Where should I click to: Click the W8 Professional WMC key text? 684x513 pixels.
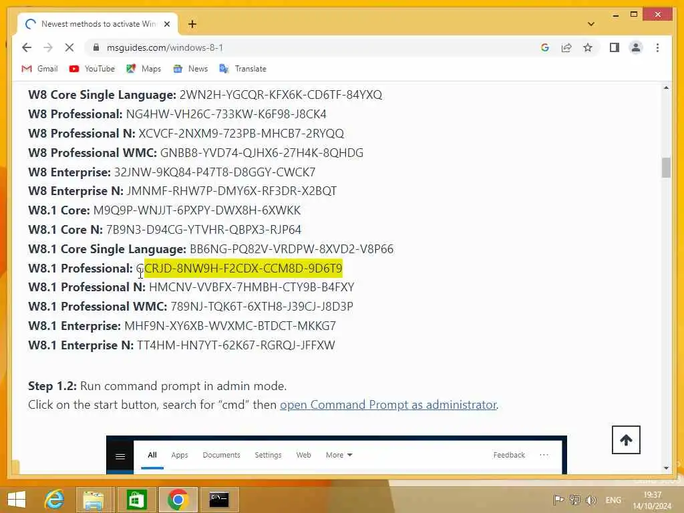point(262,153)
